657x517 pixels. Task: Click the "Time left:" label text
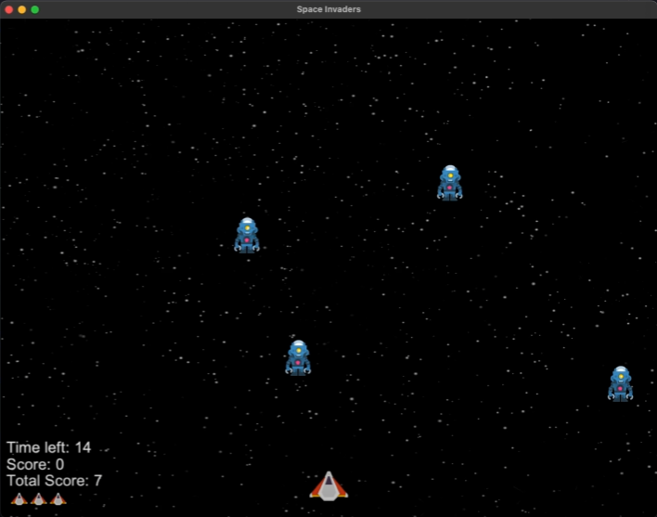tap(38, 447)
